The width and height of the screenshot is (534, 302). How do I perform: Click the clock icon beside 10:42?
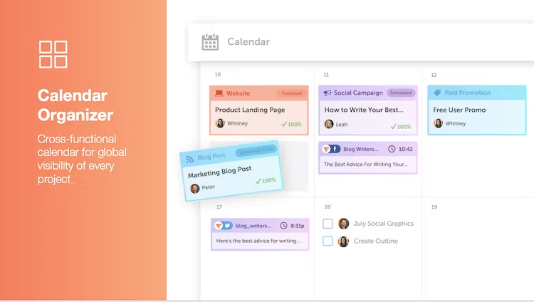coord(392,149)
